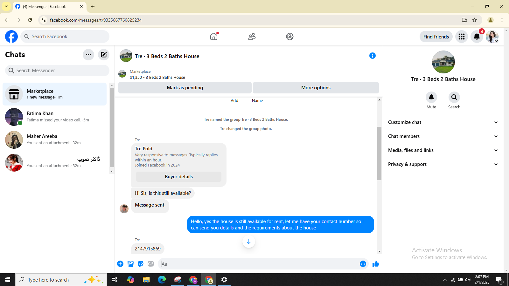Open the ڈاکٹر صوبیہ chat with Urdu name
Image resolution: width=509 pixels, height=286 pixels.
tap(55, 163)
